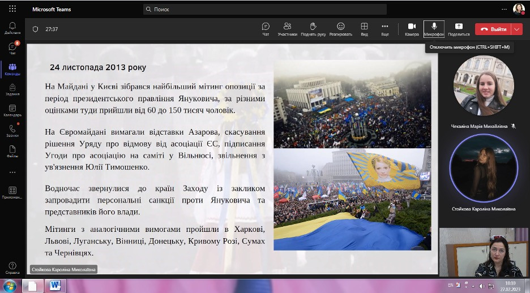Open Windows Start button
The image size is (530, 293).
click(x=10, y=286)
